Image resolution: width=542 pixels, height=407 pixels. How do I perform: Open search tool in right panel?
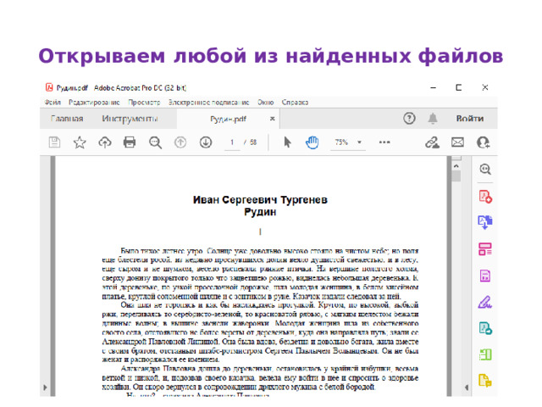[x=485, y=170]
